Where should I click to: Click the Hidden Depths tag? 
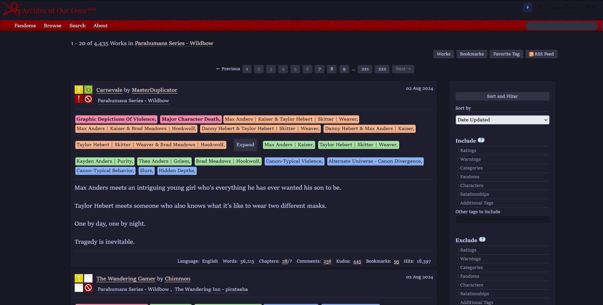[x=177, y=171]
